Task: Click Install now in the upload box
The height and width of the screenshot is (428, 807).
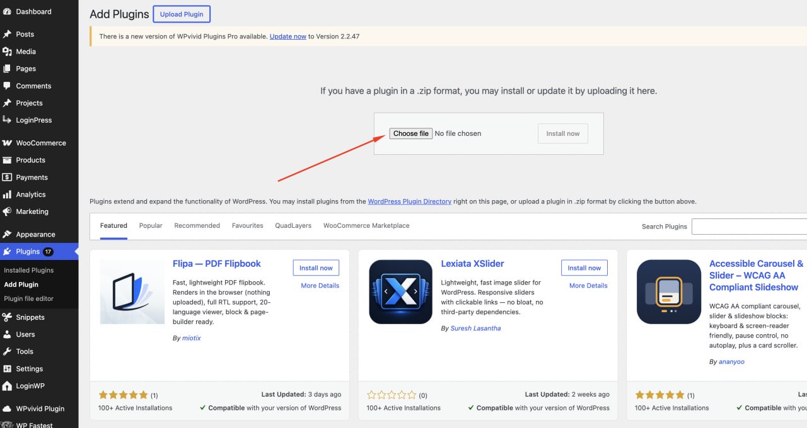Action: [x=563, y=133]
